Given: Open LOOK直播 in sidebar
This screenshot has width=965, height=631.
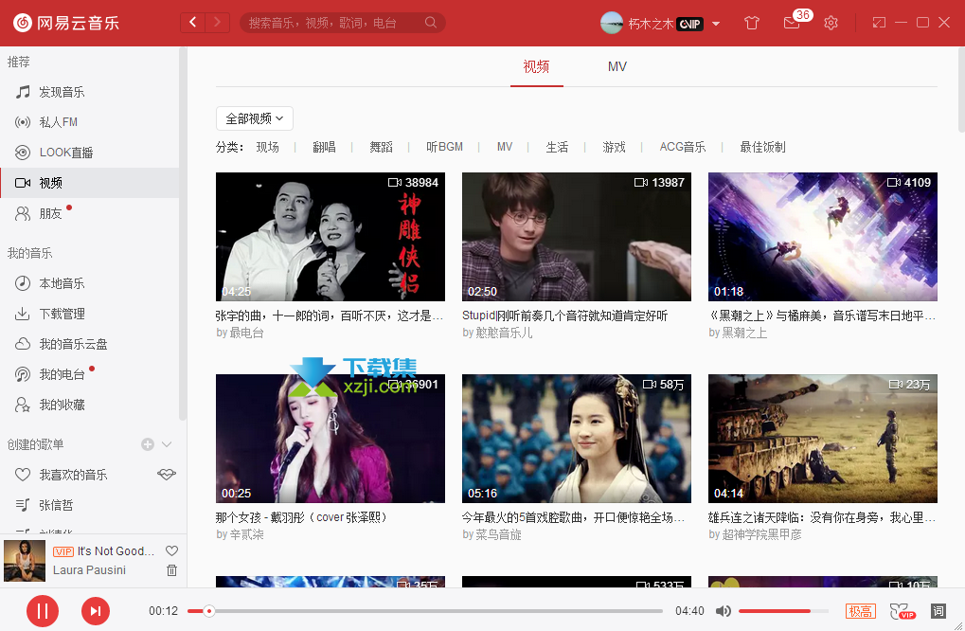Looking at the screenshot, I should (x=90, y=152).
